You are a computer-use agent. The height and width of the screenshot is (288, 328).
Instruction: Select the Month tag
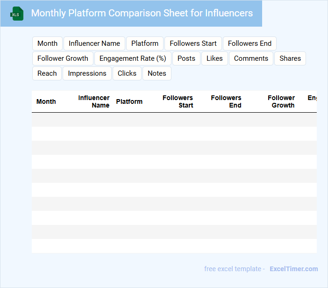click(x=47, y=43)
